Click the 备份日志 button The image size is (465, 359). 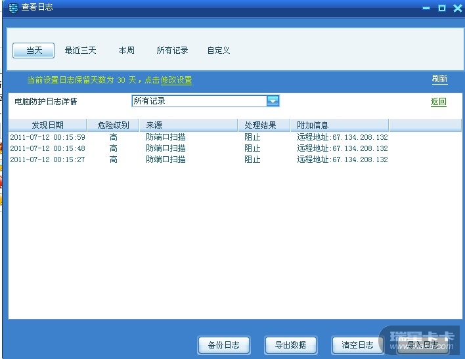pyautogui.click(x=224, y=345)
